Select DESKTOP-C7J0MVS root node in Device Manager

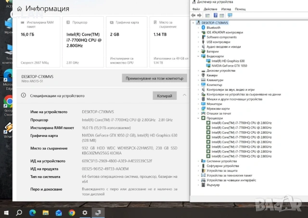tap(215, 23)
